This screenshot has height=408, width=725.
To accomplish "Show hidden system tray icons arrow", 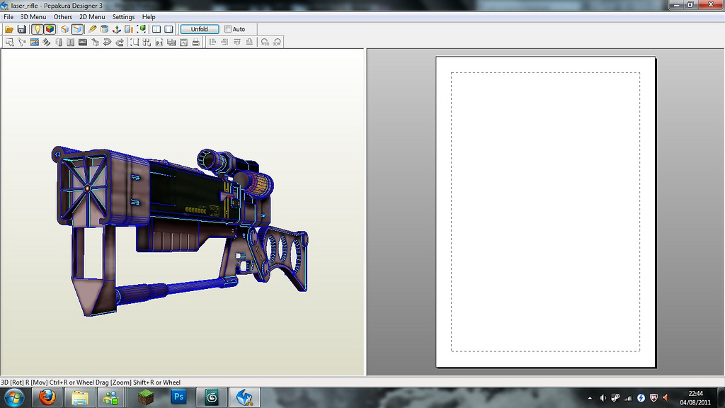I will click(x=590, y=397).
